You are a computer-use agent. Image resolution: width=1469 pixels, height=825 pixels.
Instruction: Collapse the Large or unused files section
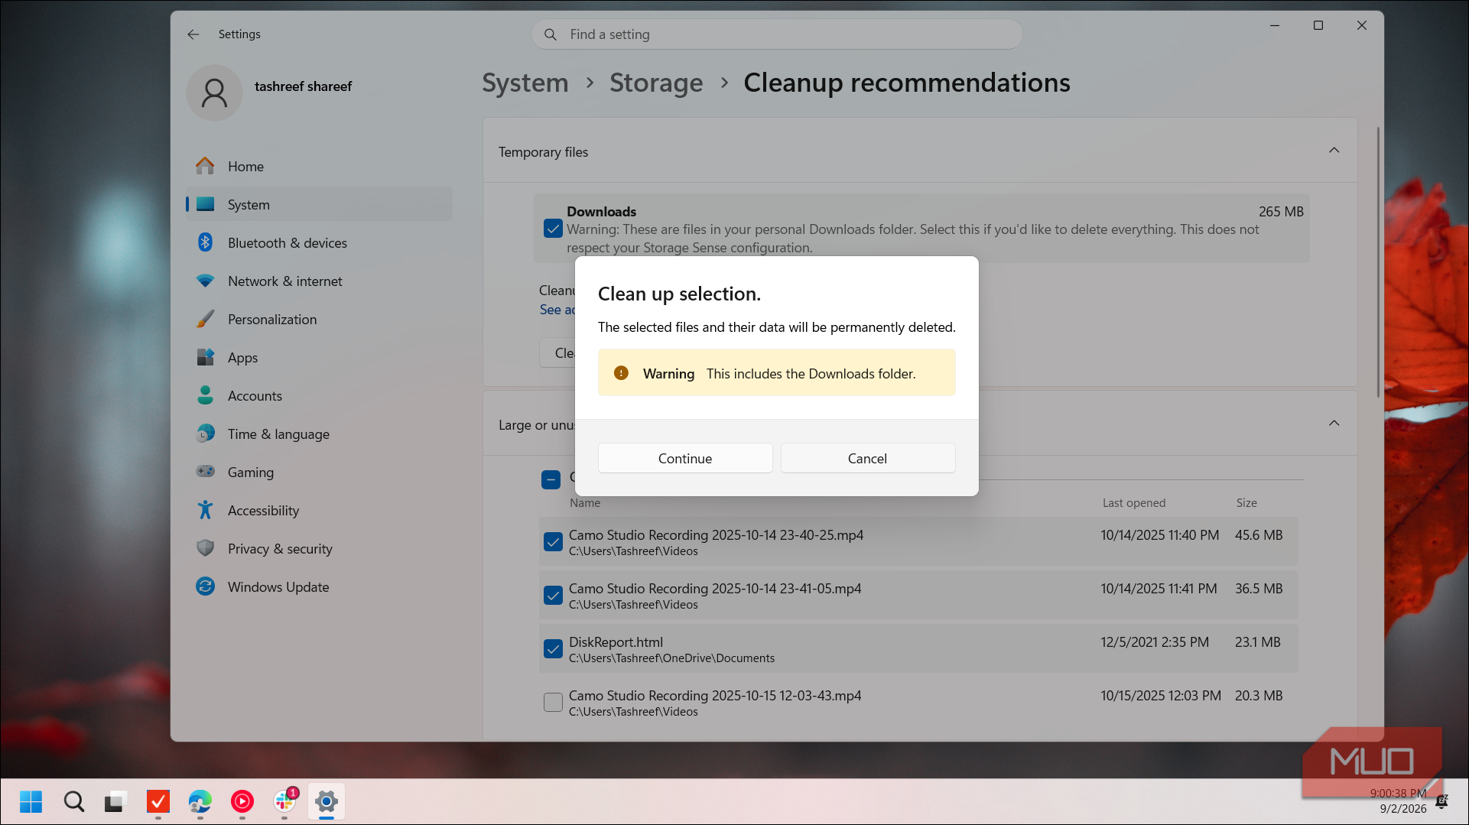pyautogui.click(x=1334, y=424)
